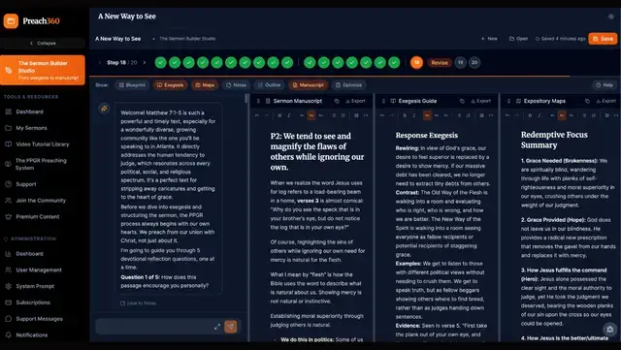The image size is (621, 350).
Task: Open My Sermons in sidebar
Action: pyautogui.click(x=31, y=128)
